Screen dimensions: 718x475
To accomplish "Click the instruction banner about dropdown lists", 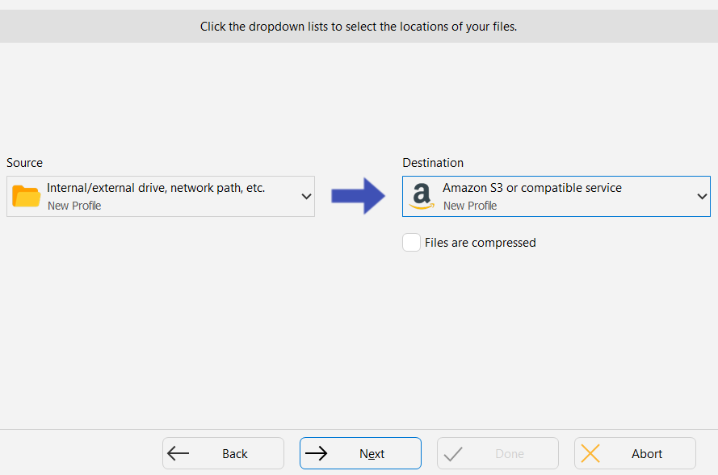I will pyautogui.click(x=359, y=27).
